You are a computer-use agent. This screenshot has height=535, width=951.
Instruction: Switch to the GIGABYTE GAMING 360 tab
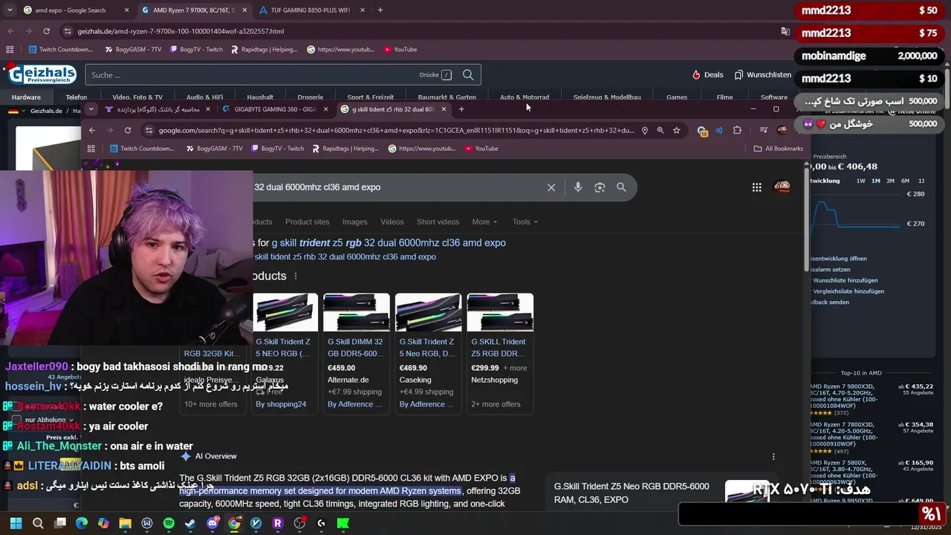(276, 109)
